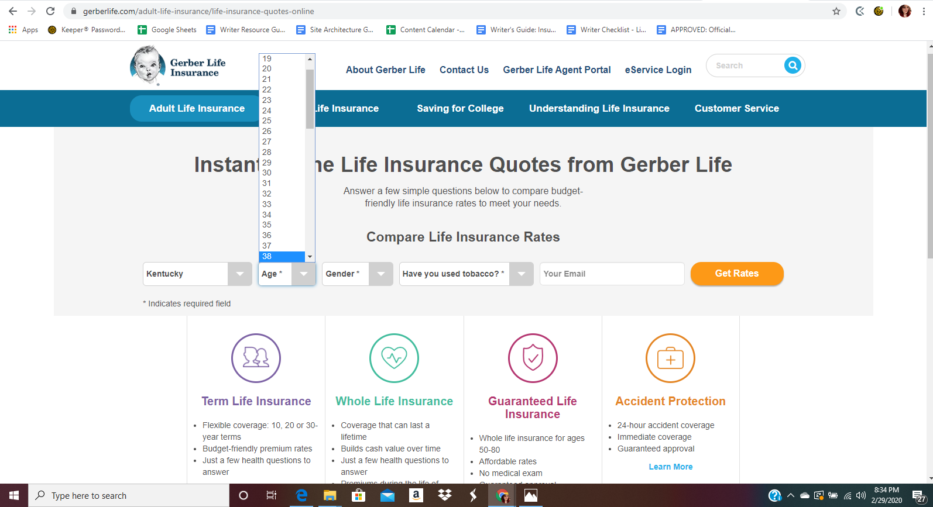
Task: Click the Term Life Insurance heading
Action: (256, 401)
